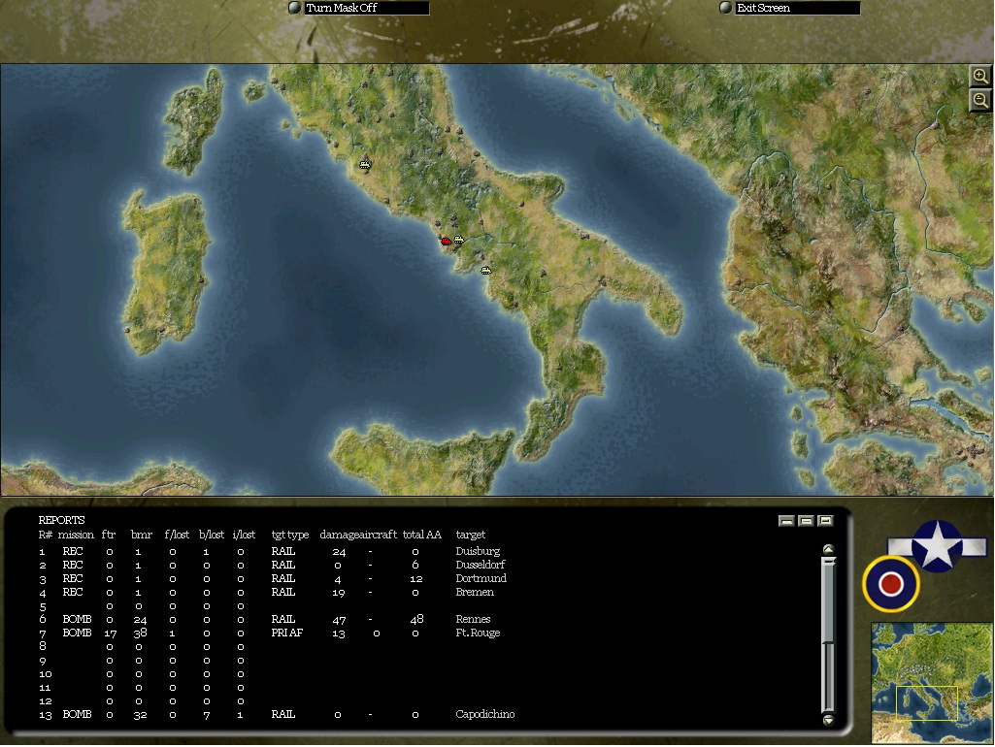
Task: Click the Reports scrollbar thumb
Action: [828, 600]
